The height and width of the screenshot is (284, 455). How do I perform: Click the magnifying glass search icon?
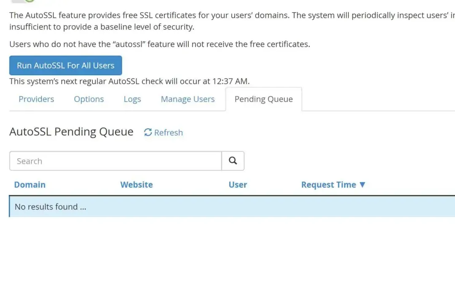[233, 161]
